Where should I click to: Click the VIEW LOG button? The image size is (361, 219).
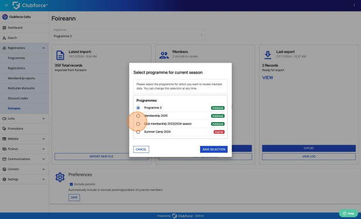coord(309,157)
